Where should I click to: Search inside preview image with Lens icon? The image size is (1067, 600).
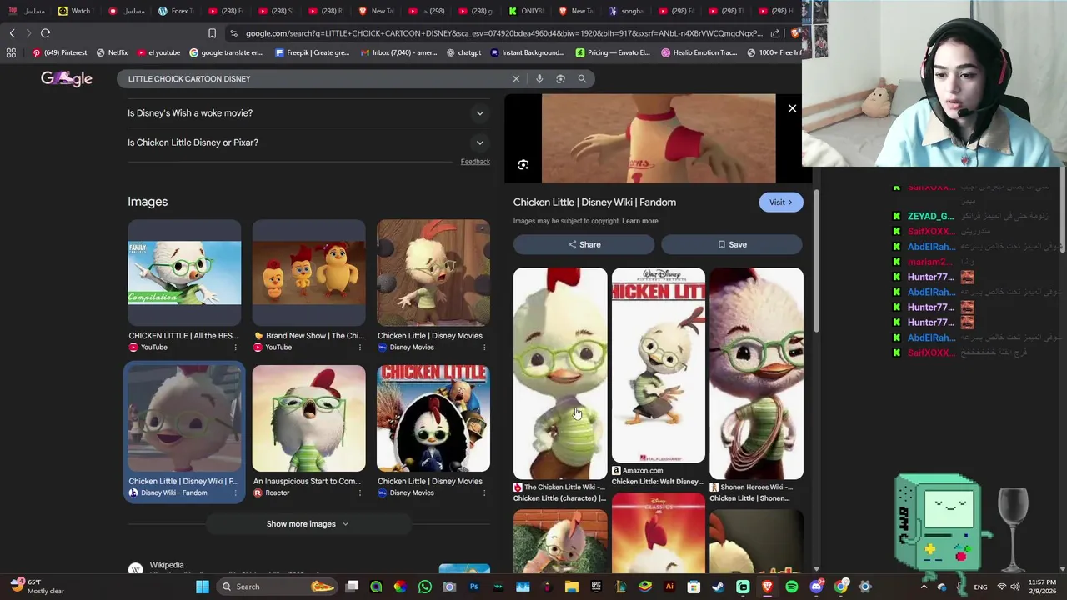[x=523, y=165]
